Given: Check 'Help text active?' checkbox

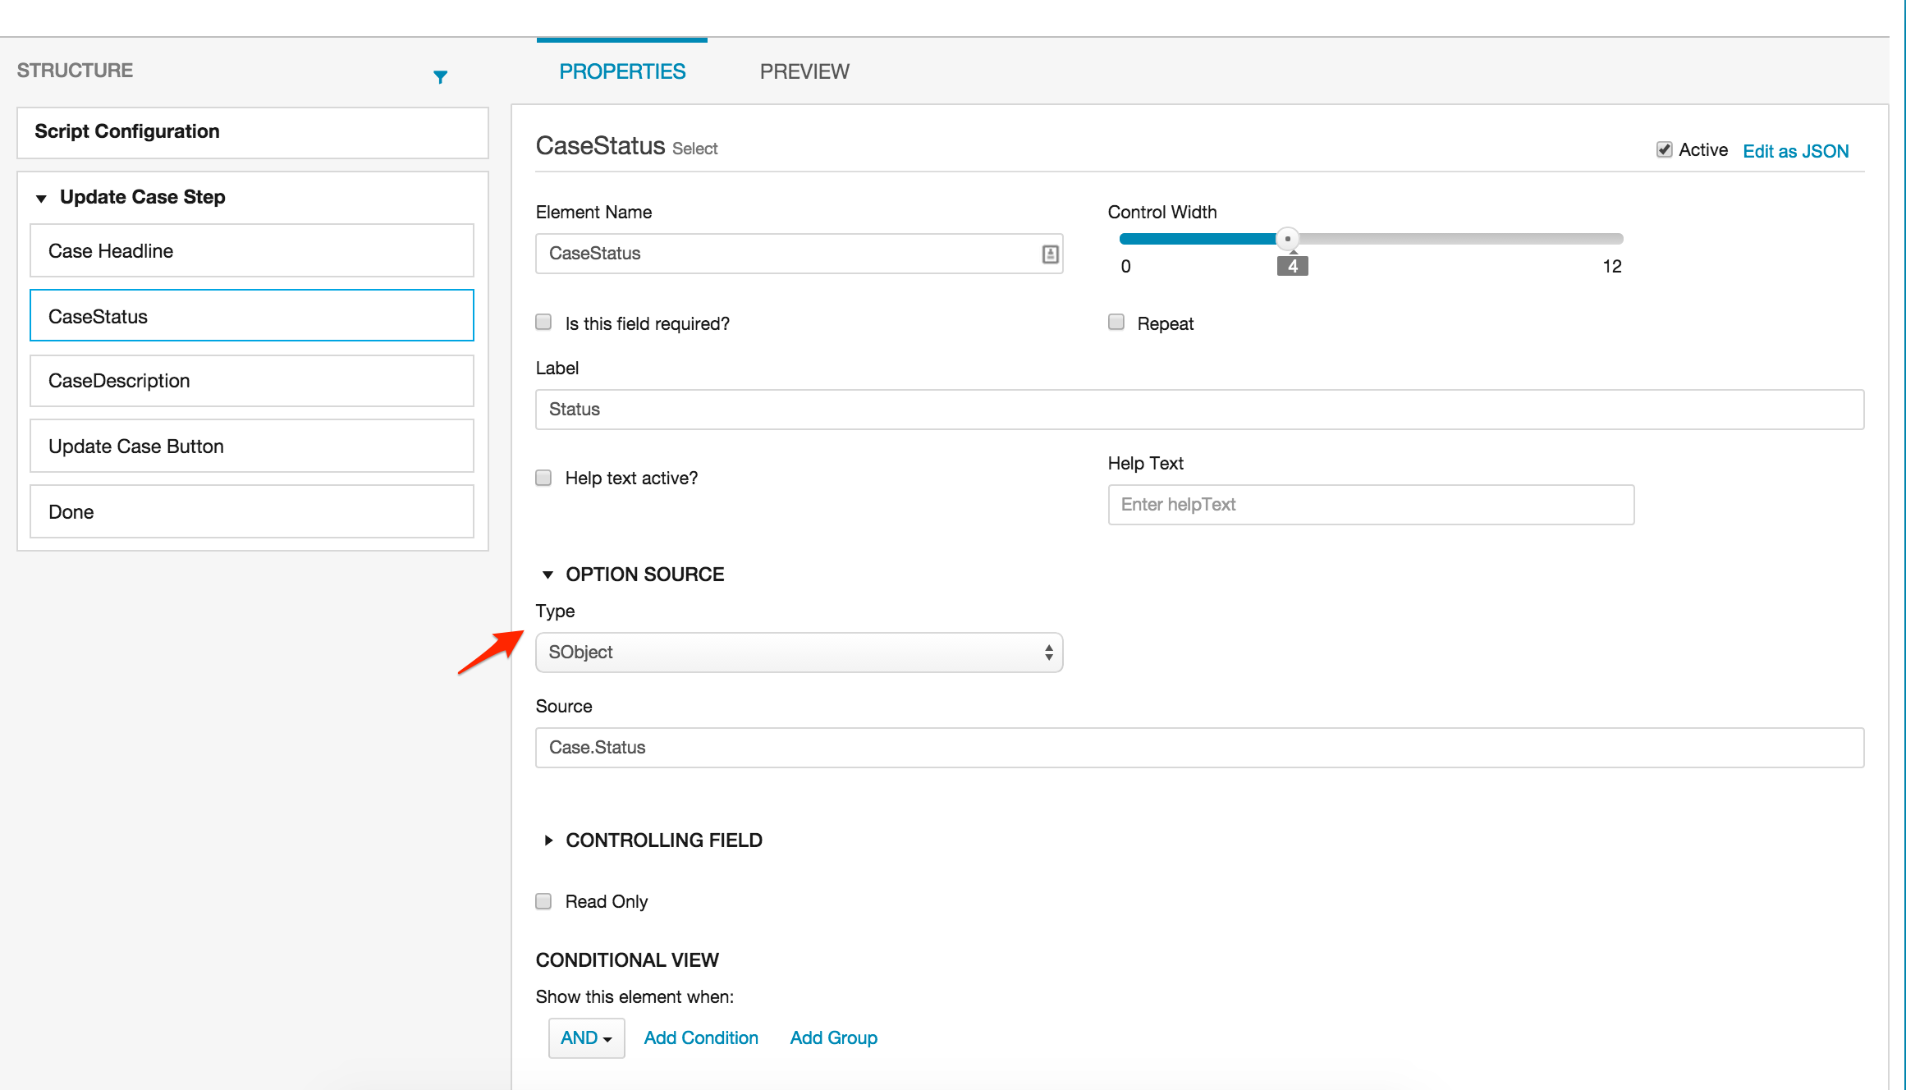Looking at the screenshot, I should (543, 478).
